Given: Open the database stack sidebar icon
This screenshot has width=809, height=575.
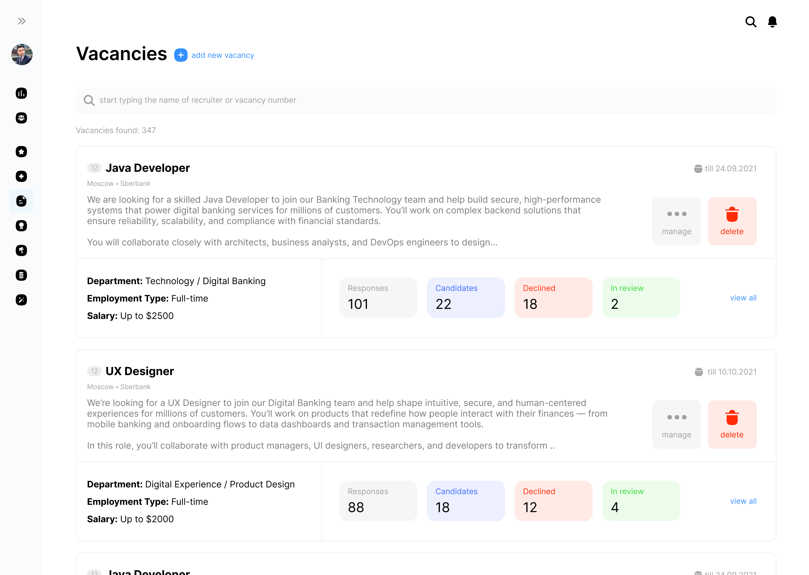Looking at the screenshot, I should (21, 275).
